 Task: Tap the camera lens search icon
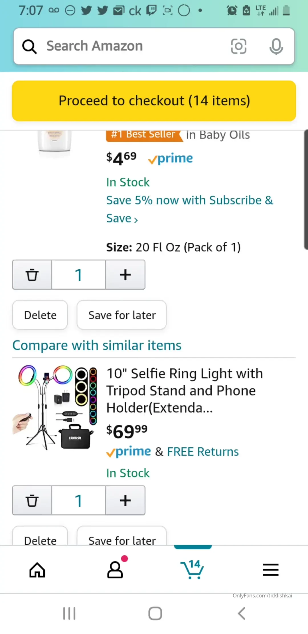[238, 46]
